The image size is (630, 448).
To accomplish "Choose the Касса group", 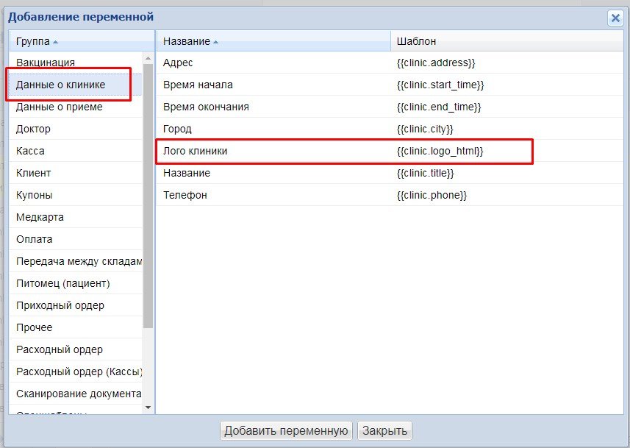I will coord(30,151).
